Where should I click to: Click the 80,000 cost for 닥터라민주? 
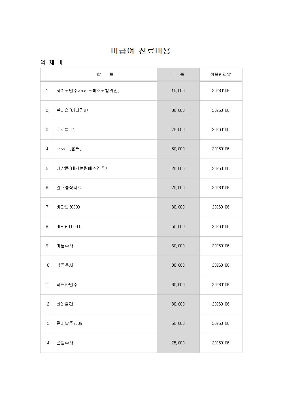[x=178, y=285]
